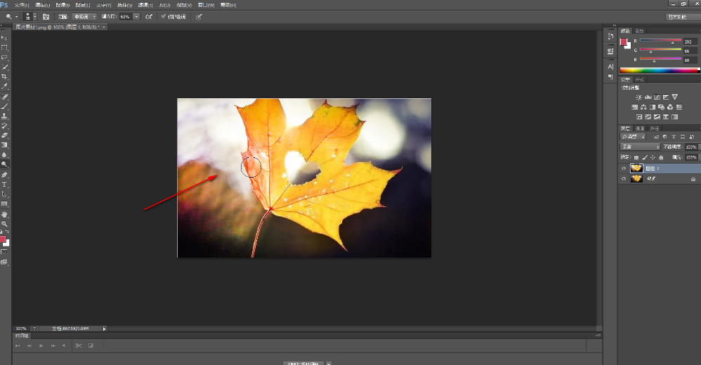Select the Lasso tool
This screenshot has width=701, height=365.
(4, 57)
